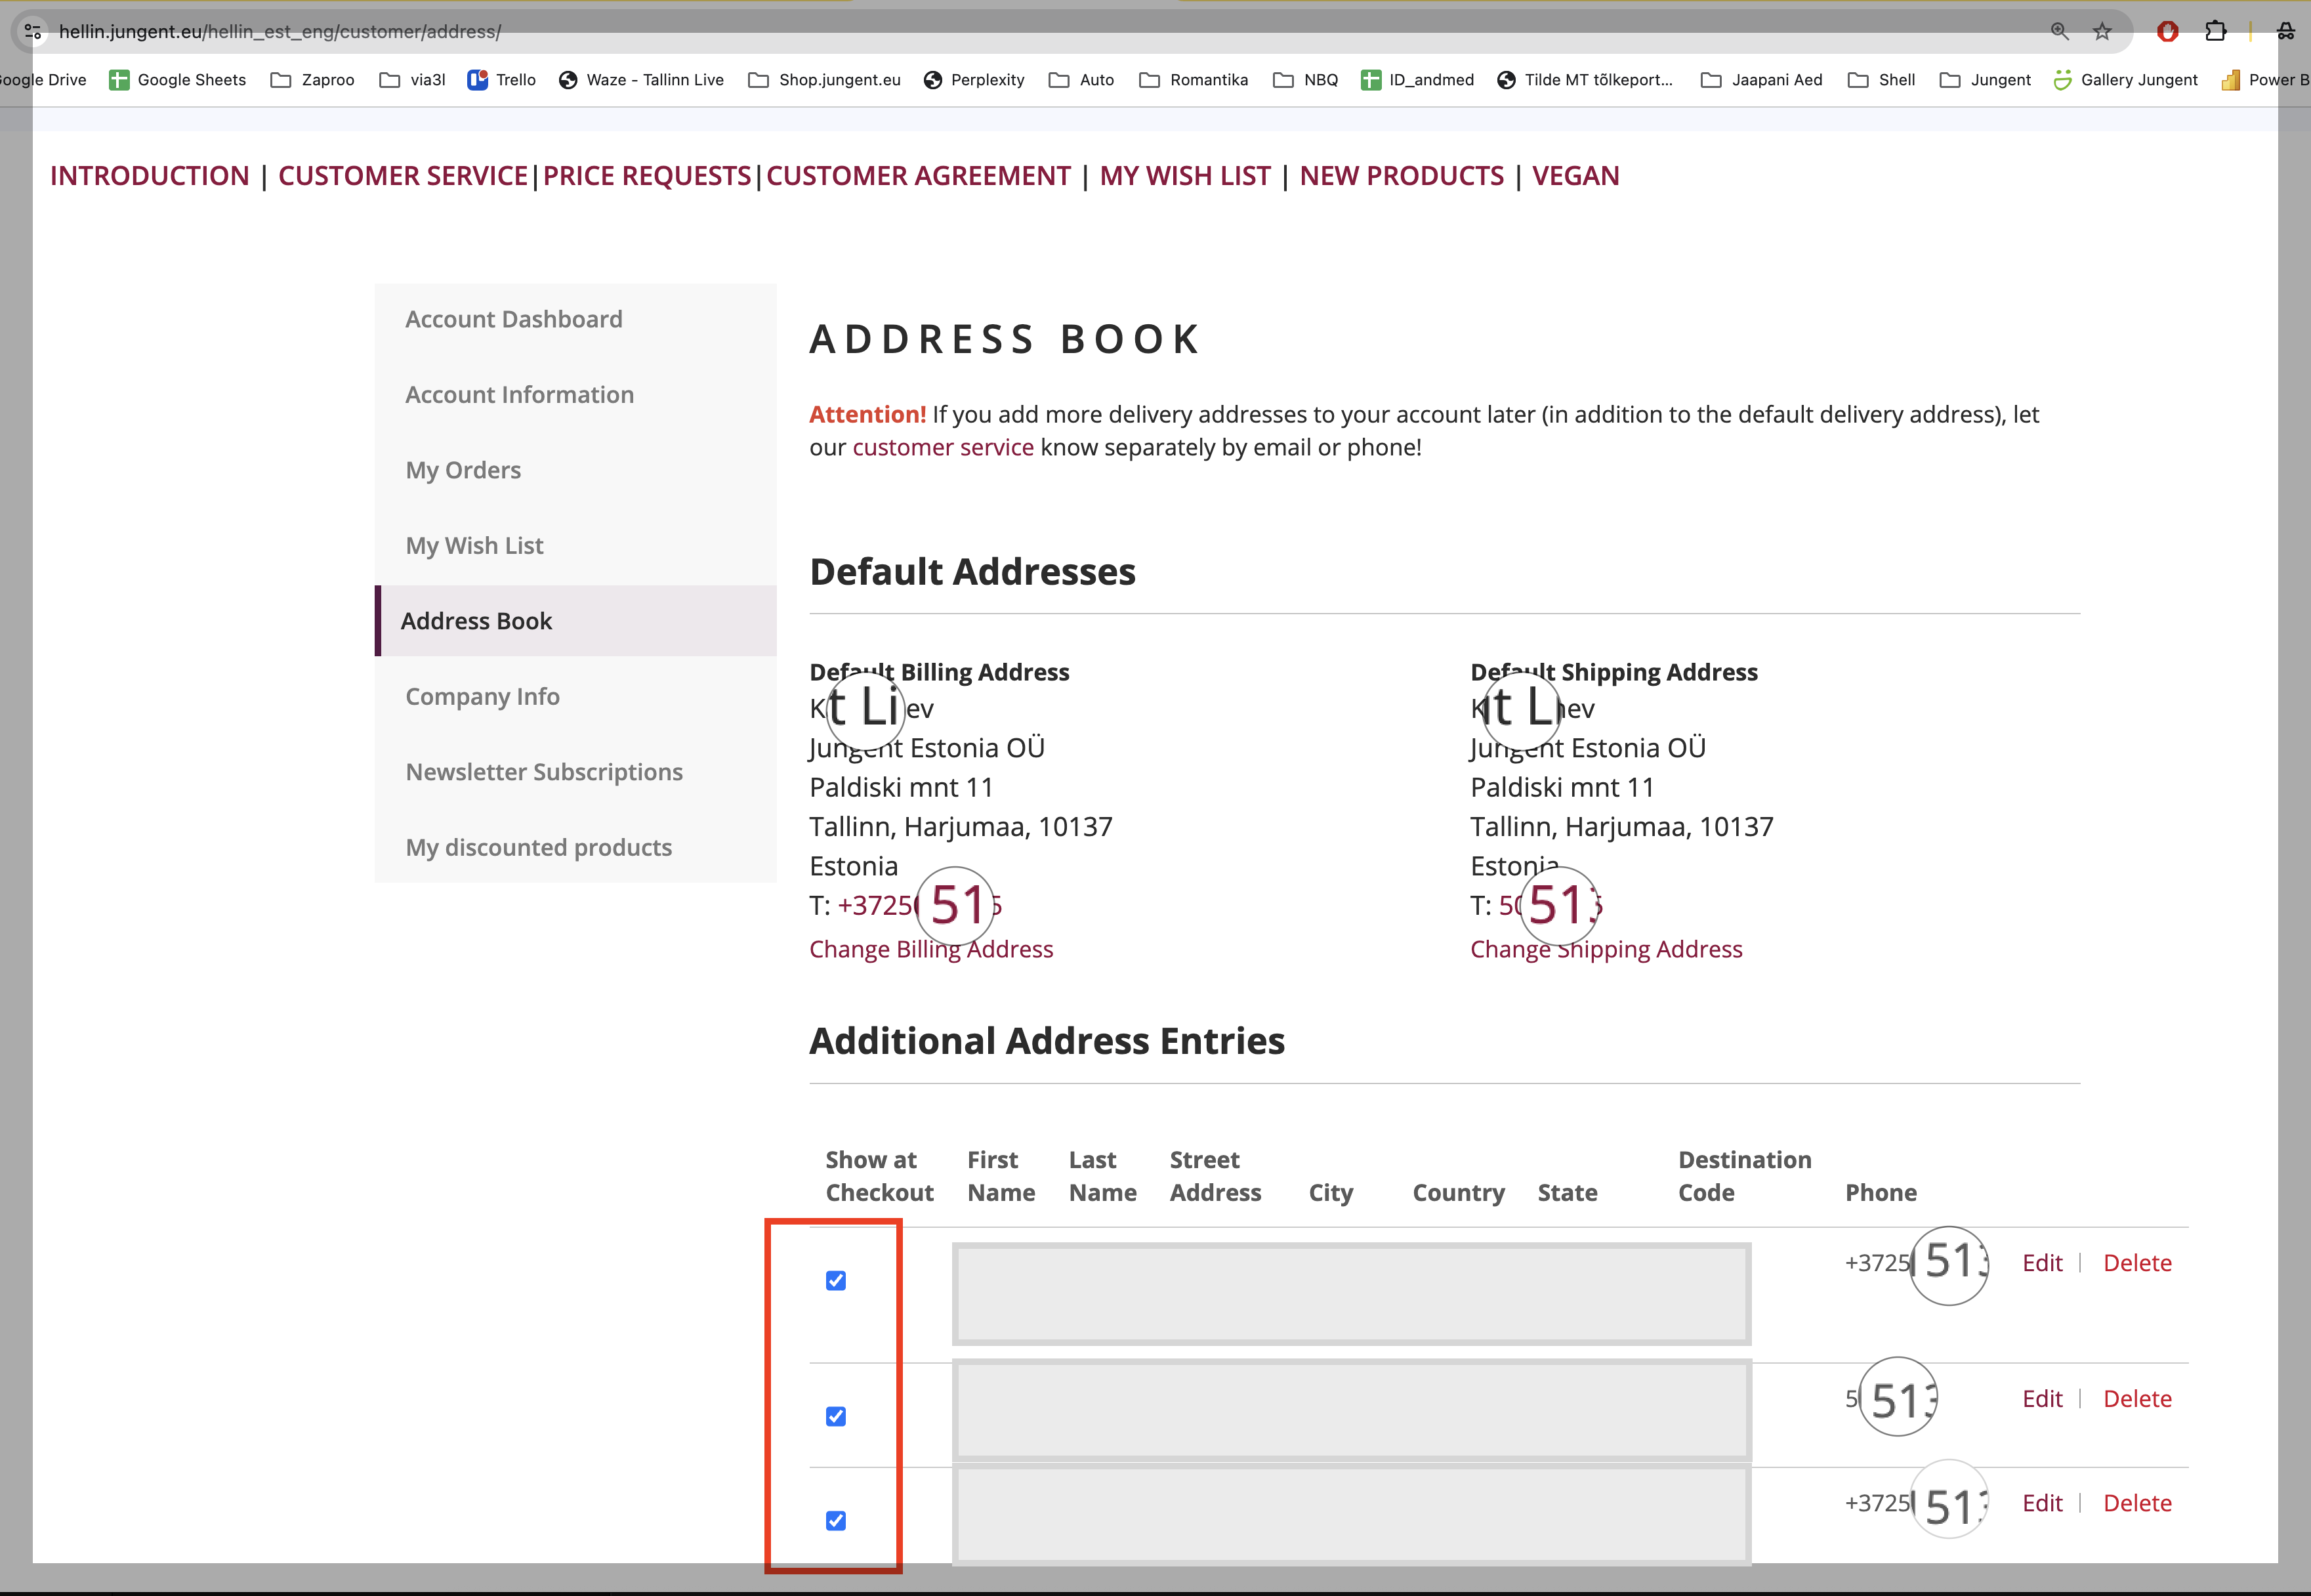Uncheck first address Show at Checkout checkbox

(836, 1280)
